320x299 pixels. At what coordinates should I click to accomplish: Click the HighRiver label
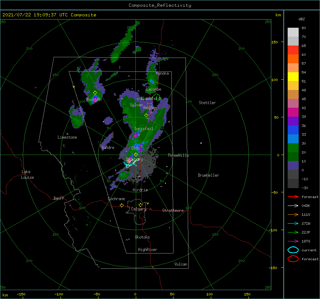click(x=148, y=250)
